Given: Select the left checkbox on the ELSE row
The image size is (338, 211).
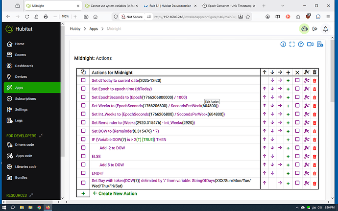Looking at the screenshot, I should pos(83,156).
